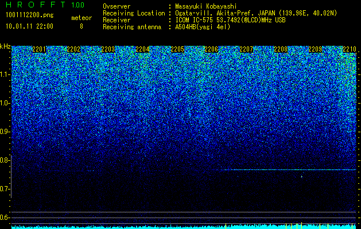Click the 'Receiving antenna' label

click(x=132, y=27)
